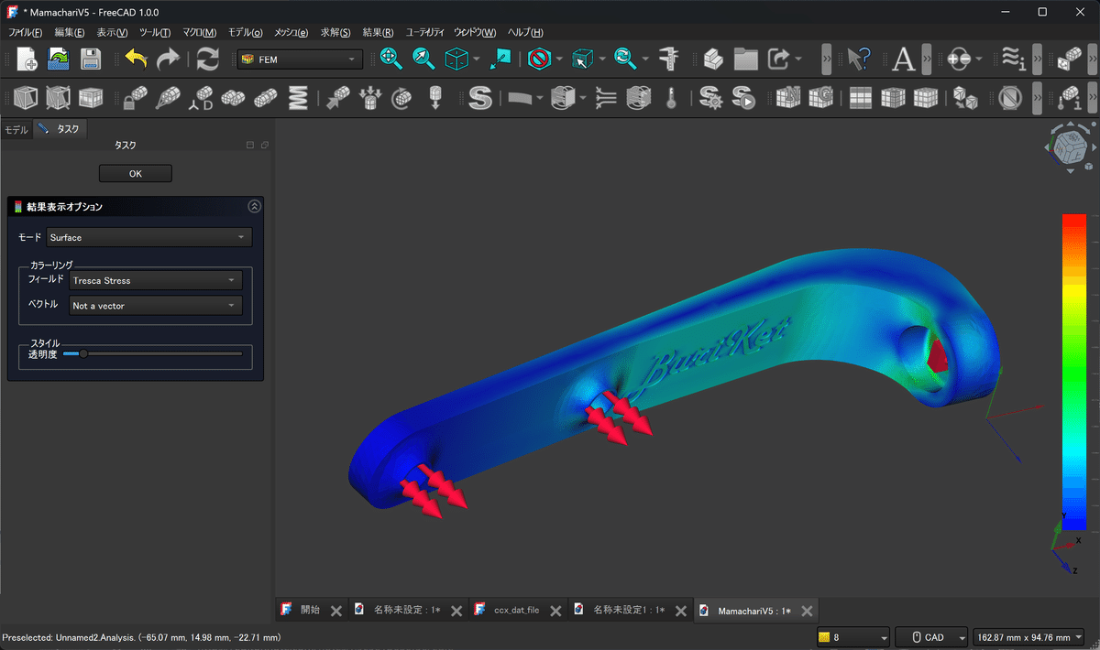
Task: Open the モード Surface dropdown
Action: coord(149,237)
